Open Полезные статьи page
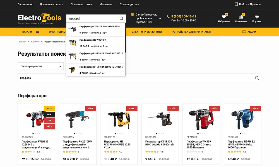This screenshot has height=167, width=279. click(x=81, y=4)
